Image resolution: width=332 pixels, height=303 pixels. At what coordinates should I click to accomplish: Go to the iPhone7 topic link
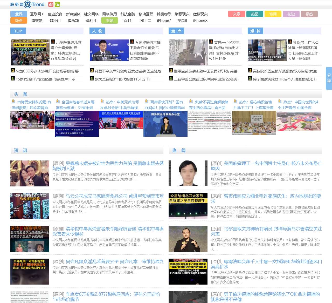click(164, 21)
